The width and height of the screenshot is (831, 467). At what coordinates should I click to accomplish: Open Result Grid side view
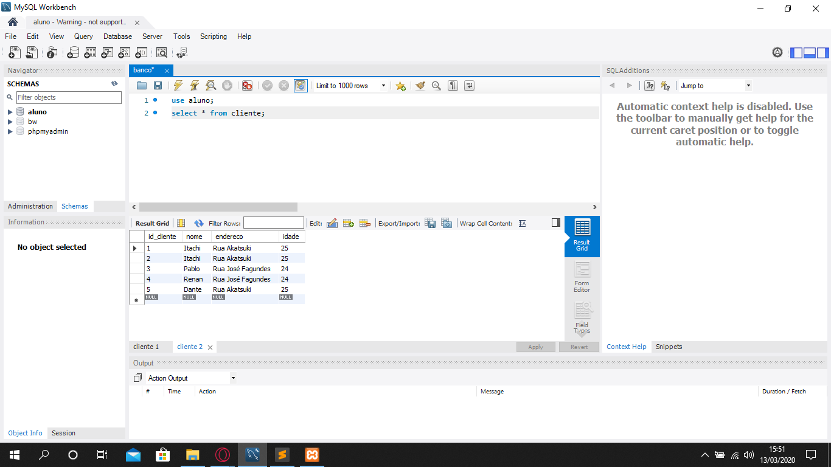tap(582, 236)
